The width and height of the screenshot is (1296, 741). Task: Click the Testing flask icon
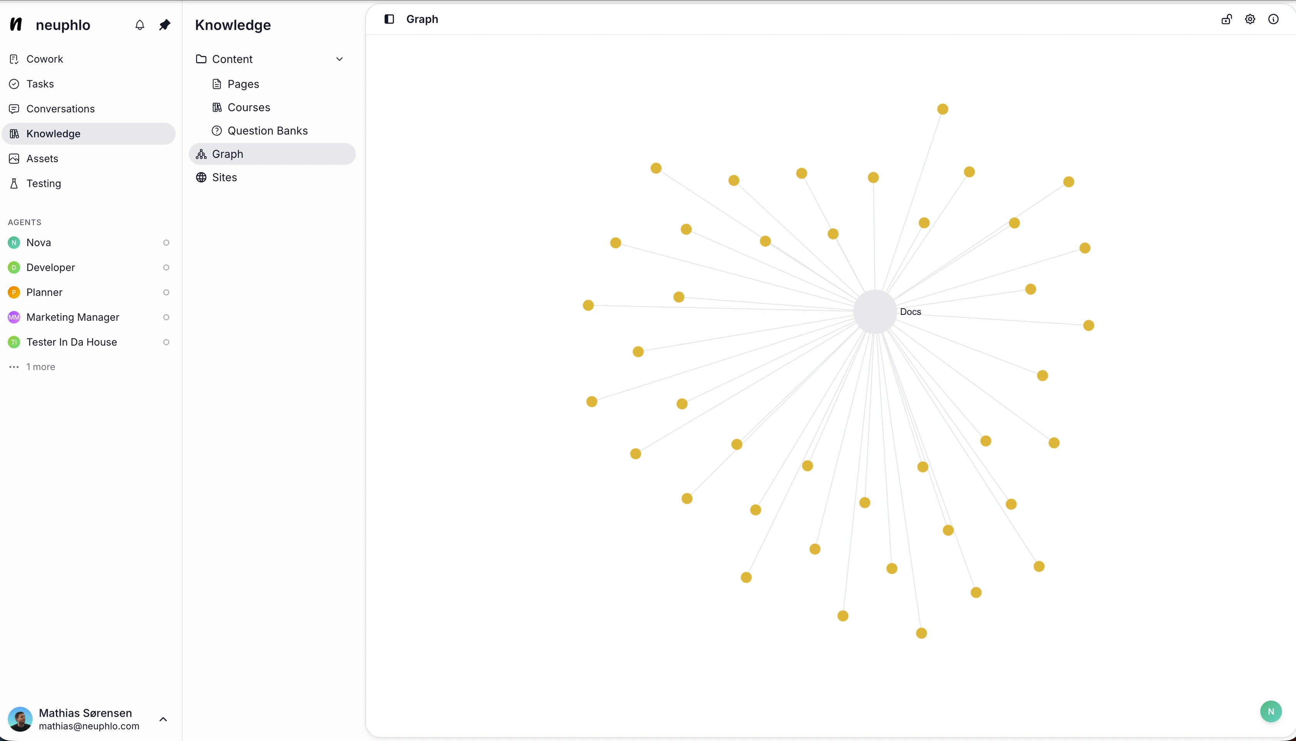14,184
